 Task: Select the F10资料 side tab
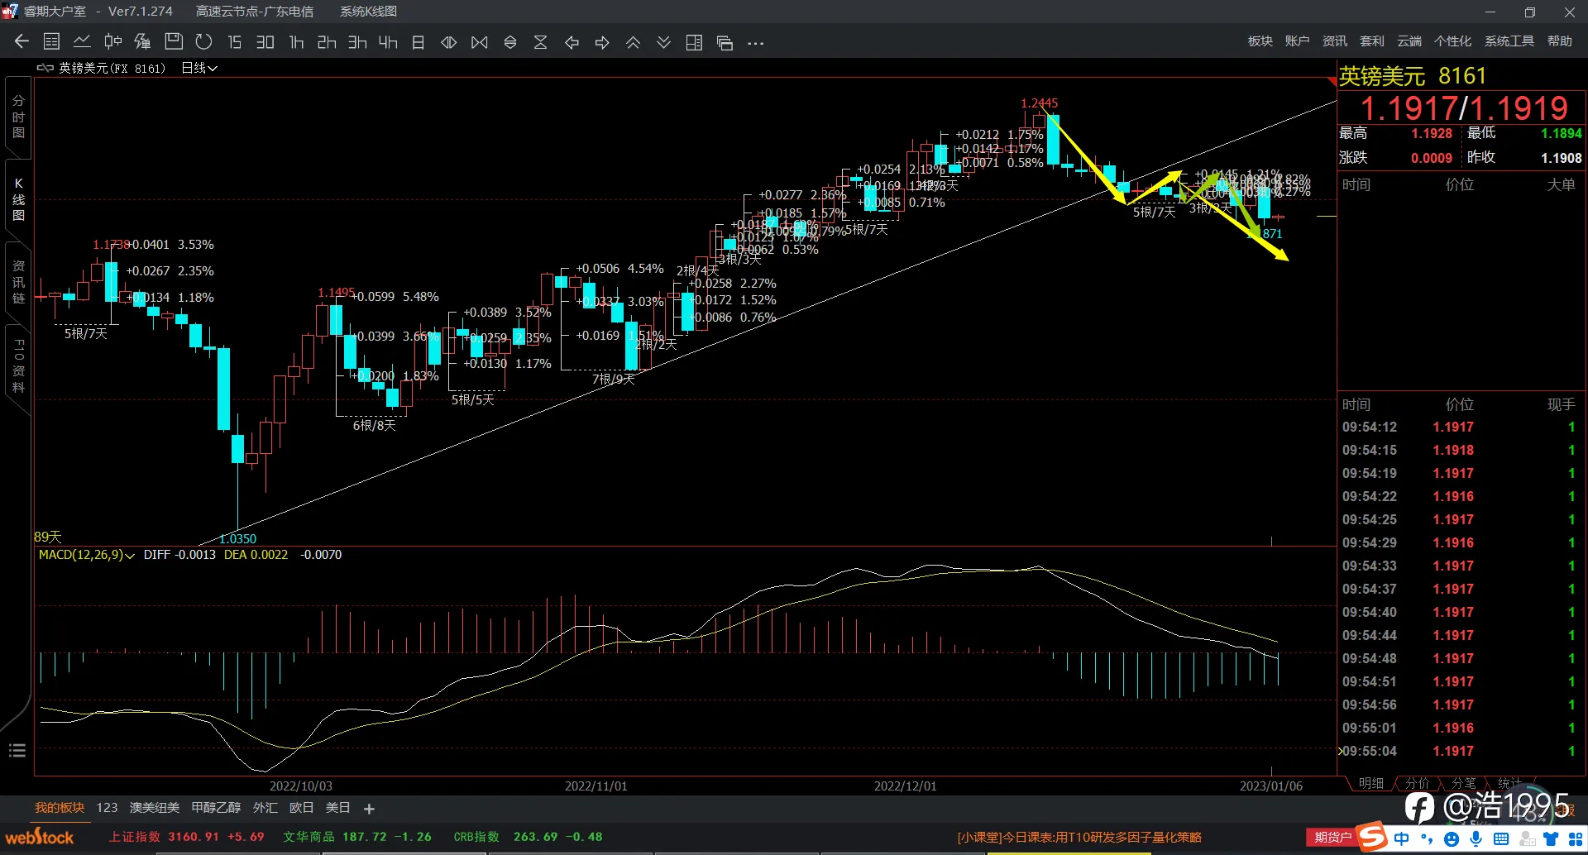click(x=18, y=365)
